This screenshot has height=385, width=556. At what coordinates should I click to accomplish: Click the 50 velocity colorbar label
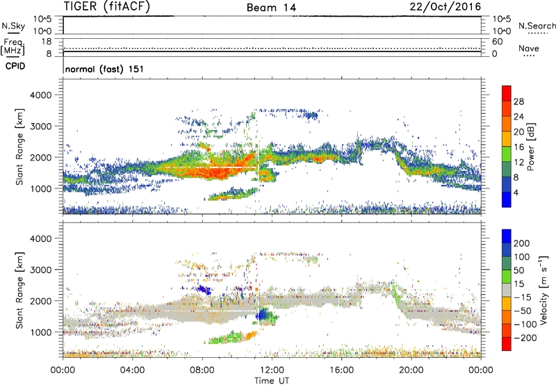click(x=518, y=270)
